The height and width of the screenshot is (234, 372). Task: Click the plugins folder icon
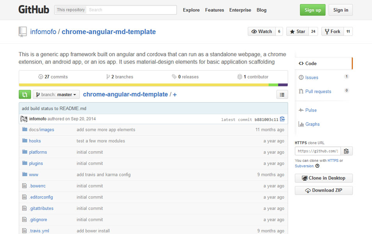coord(25,163)
